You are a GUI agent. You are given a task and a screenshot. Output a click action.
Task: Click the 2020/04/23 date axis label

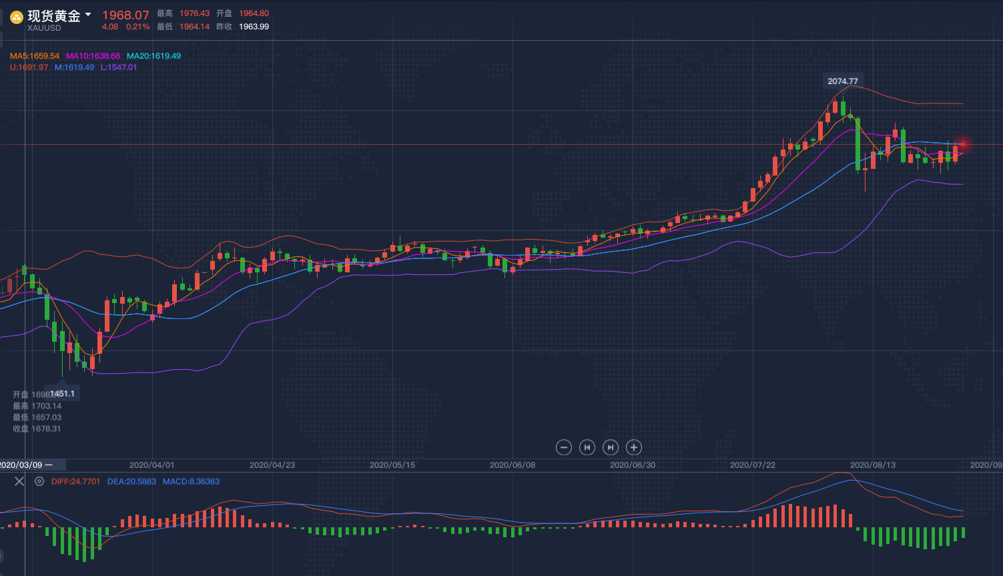tap(272, 465)
